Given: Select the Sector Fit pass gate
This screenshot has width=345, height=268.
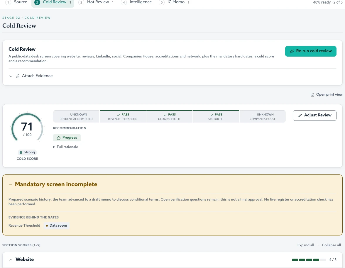Looking at the screenshot, I should coord(216,116).
